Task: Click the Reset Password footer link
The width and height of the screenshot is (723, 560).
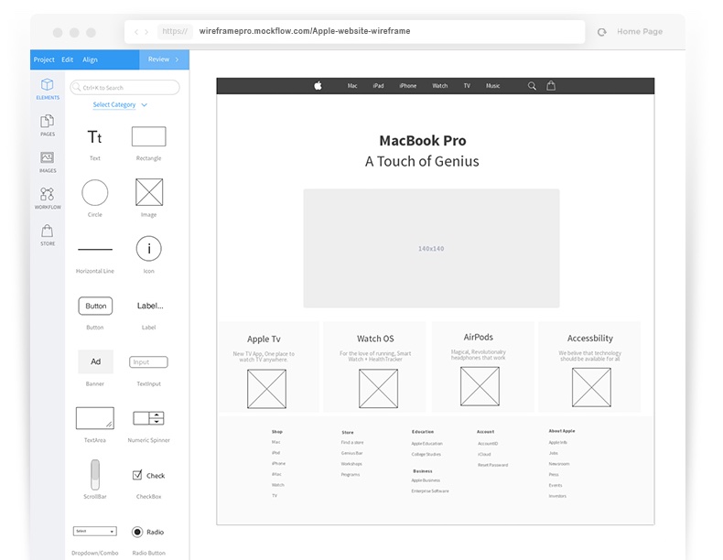Action: (493, 465)
